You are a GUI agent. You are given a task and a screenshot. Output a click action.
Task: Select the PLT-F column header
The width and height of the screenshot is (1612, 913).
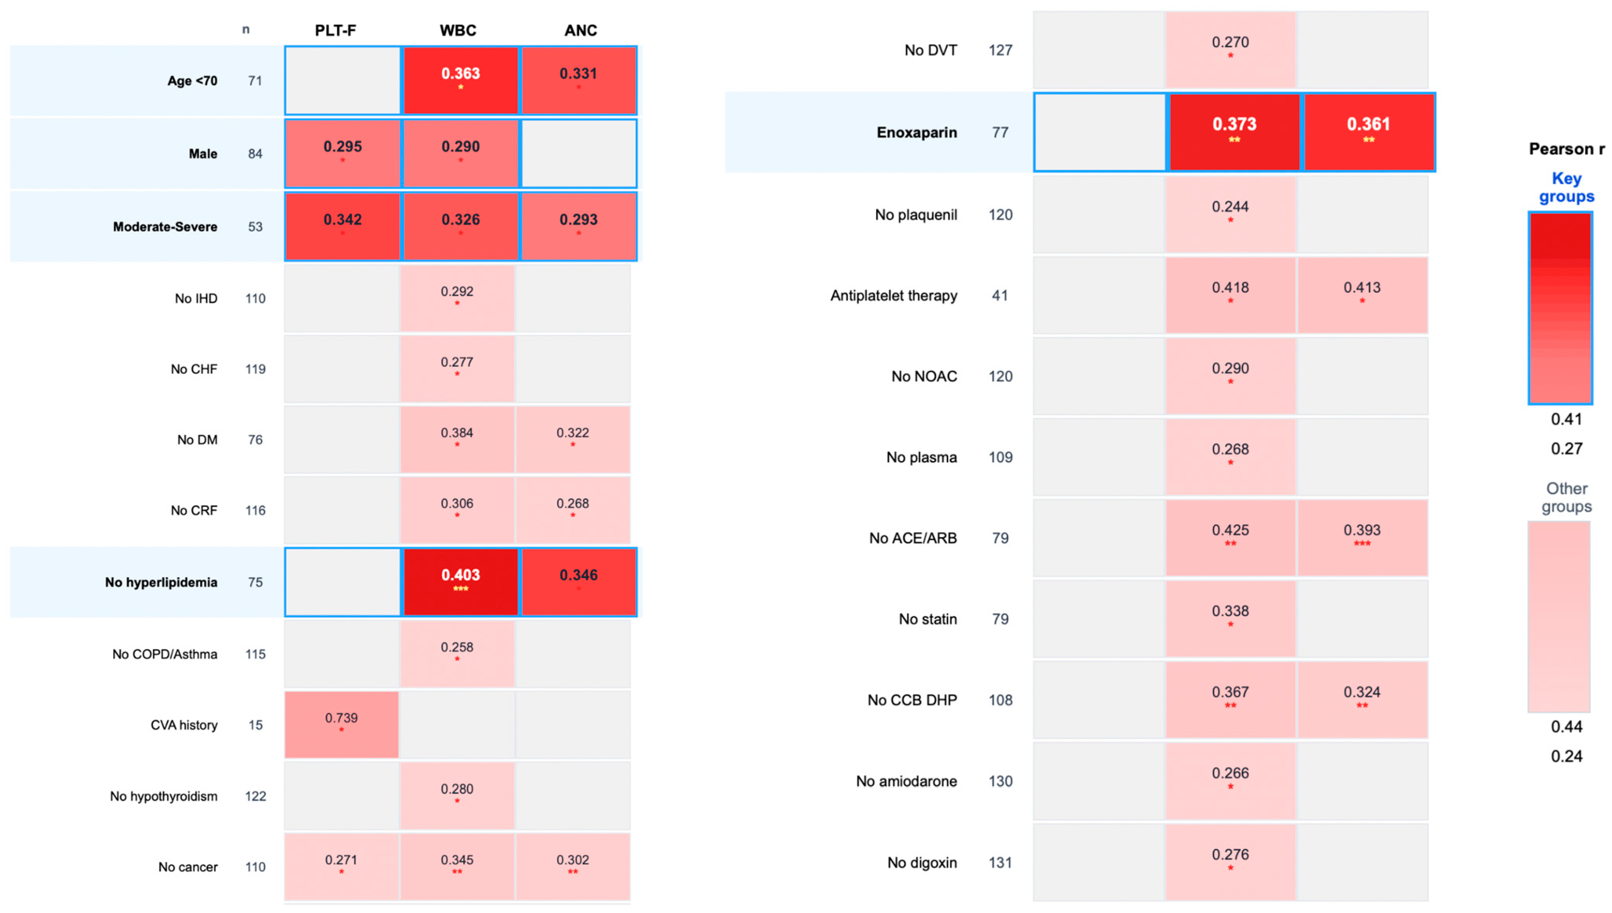click(x=336, y=30)
